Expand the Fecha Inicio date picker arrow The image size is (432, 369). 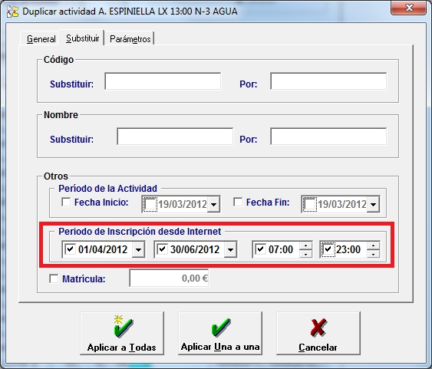213,204
